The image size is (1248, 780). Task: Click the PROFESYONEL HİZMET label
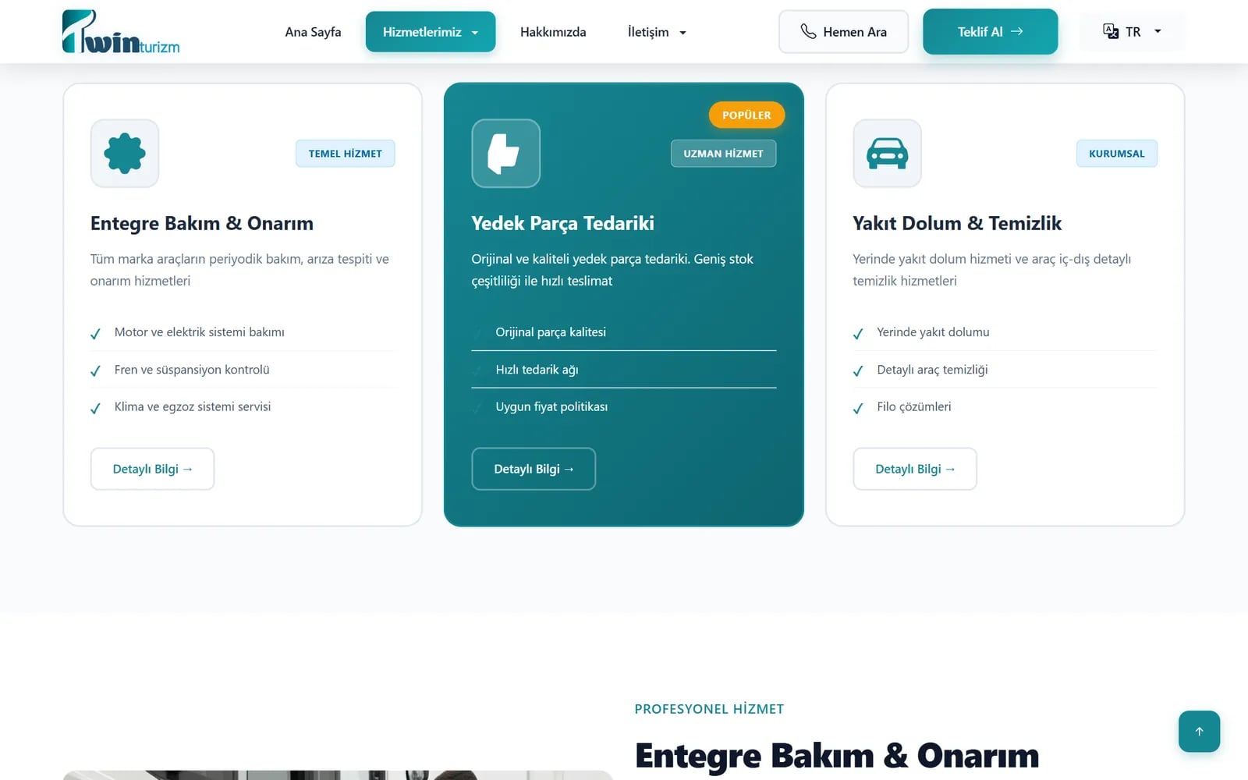[709, 709]
